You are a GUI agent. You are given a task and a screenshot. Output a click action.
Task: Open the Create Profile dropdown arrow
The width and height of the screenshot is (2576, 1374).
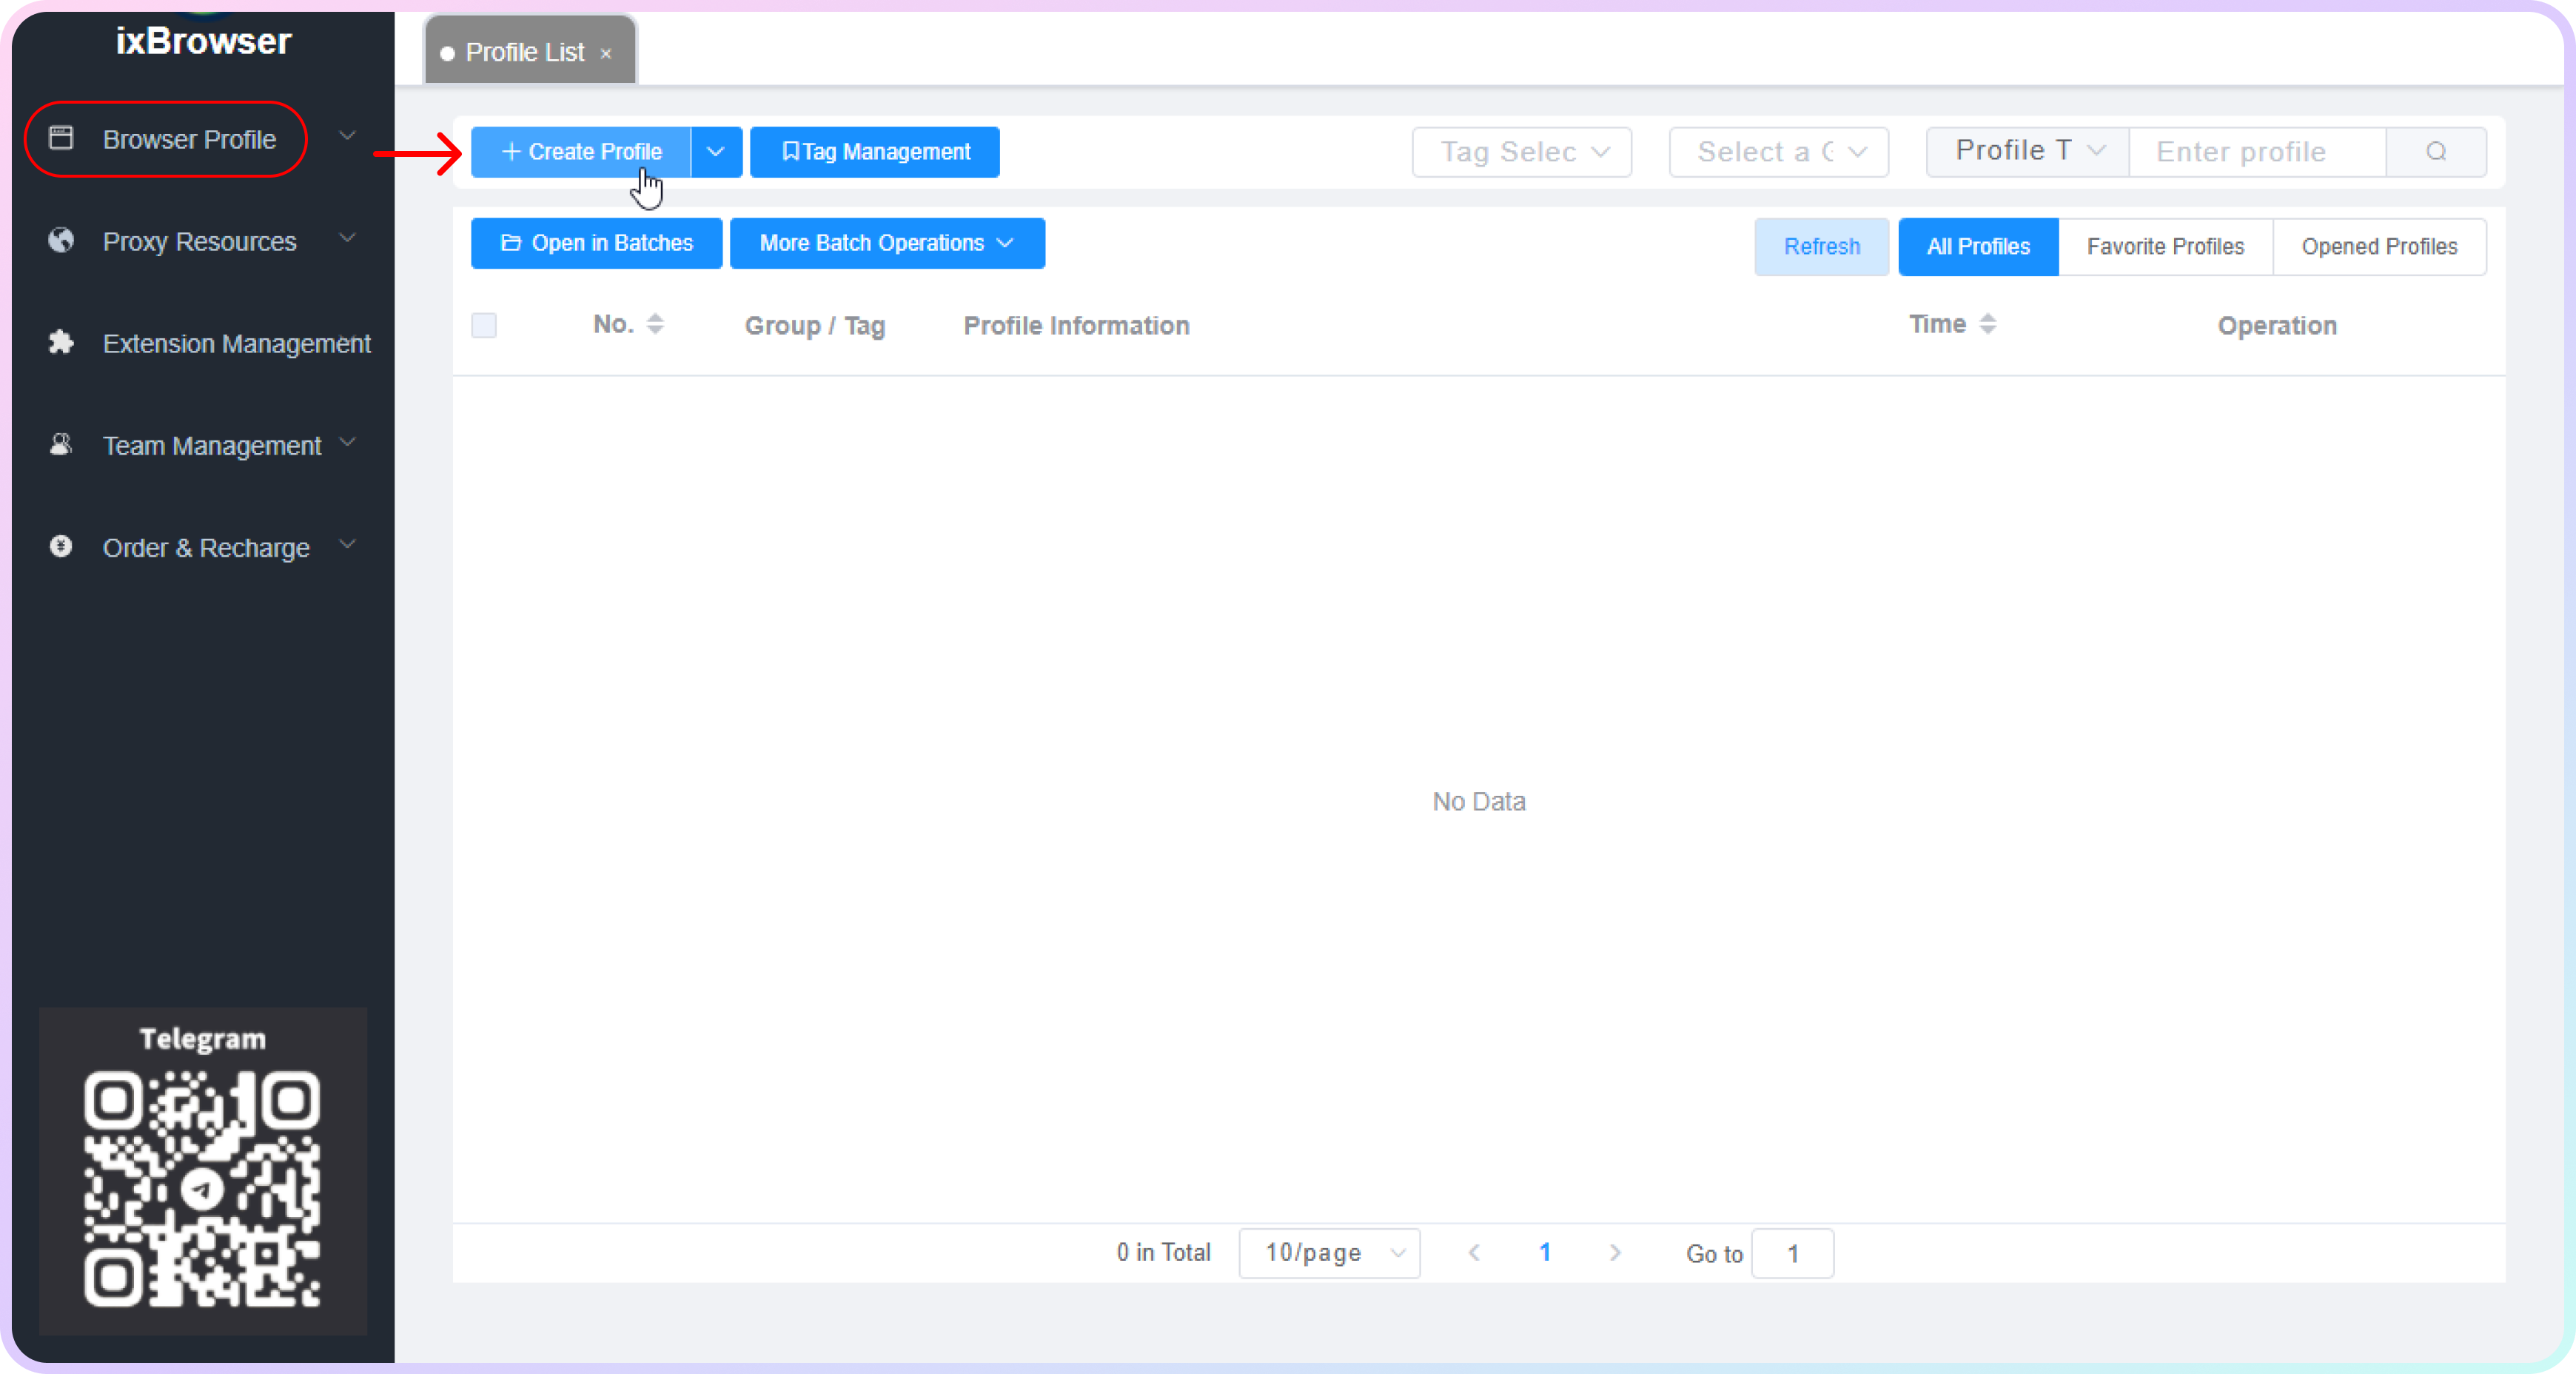tap(715, 152)
